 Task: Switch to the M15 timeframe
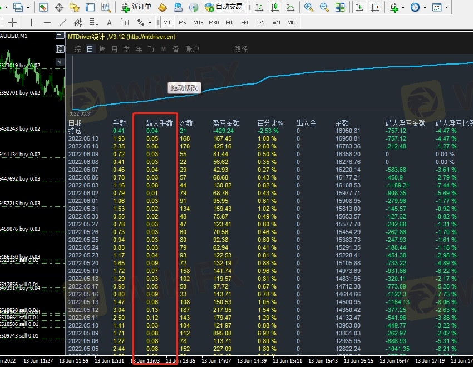[x=198, y=22]
